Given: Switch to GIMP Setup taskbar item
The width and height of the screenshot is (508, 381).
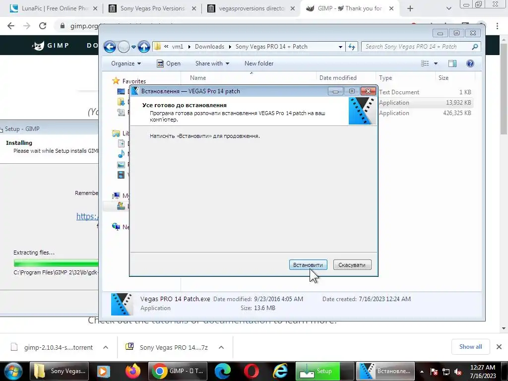Looking at the screenshot, I should pos(324,371).
